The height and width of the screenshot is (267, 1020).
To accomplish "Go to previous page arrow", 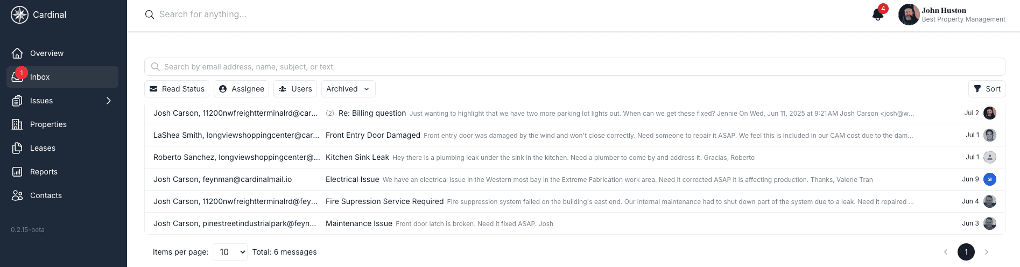I will coord(946,252).
